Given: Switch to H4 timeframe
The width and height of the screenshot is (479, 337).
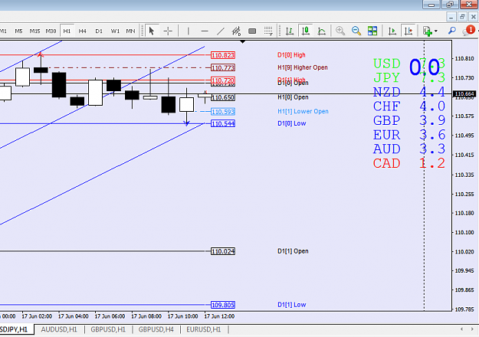Looking at the screenshot, I should click(x=83, y=31).
